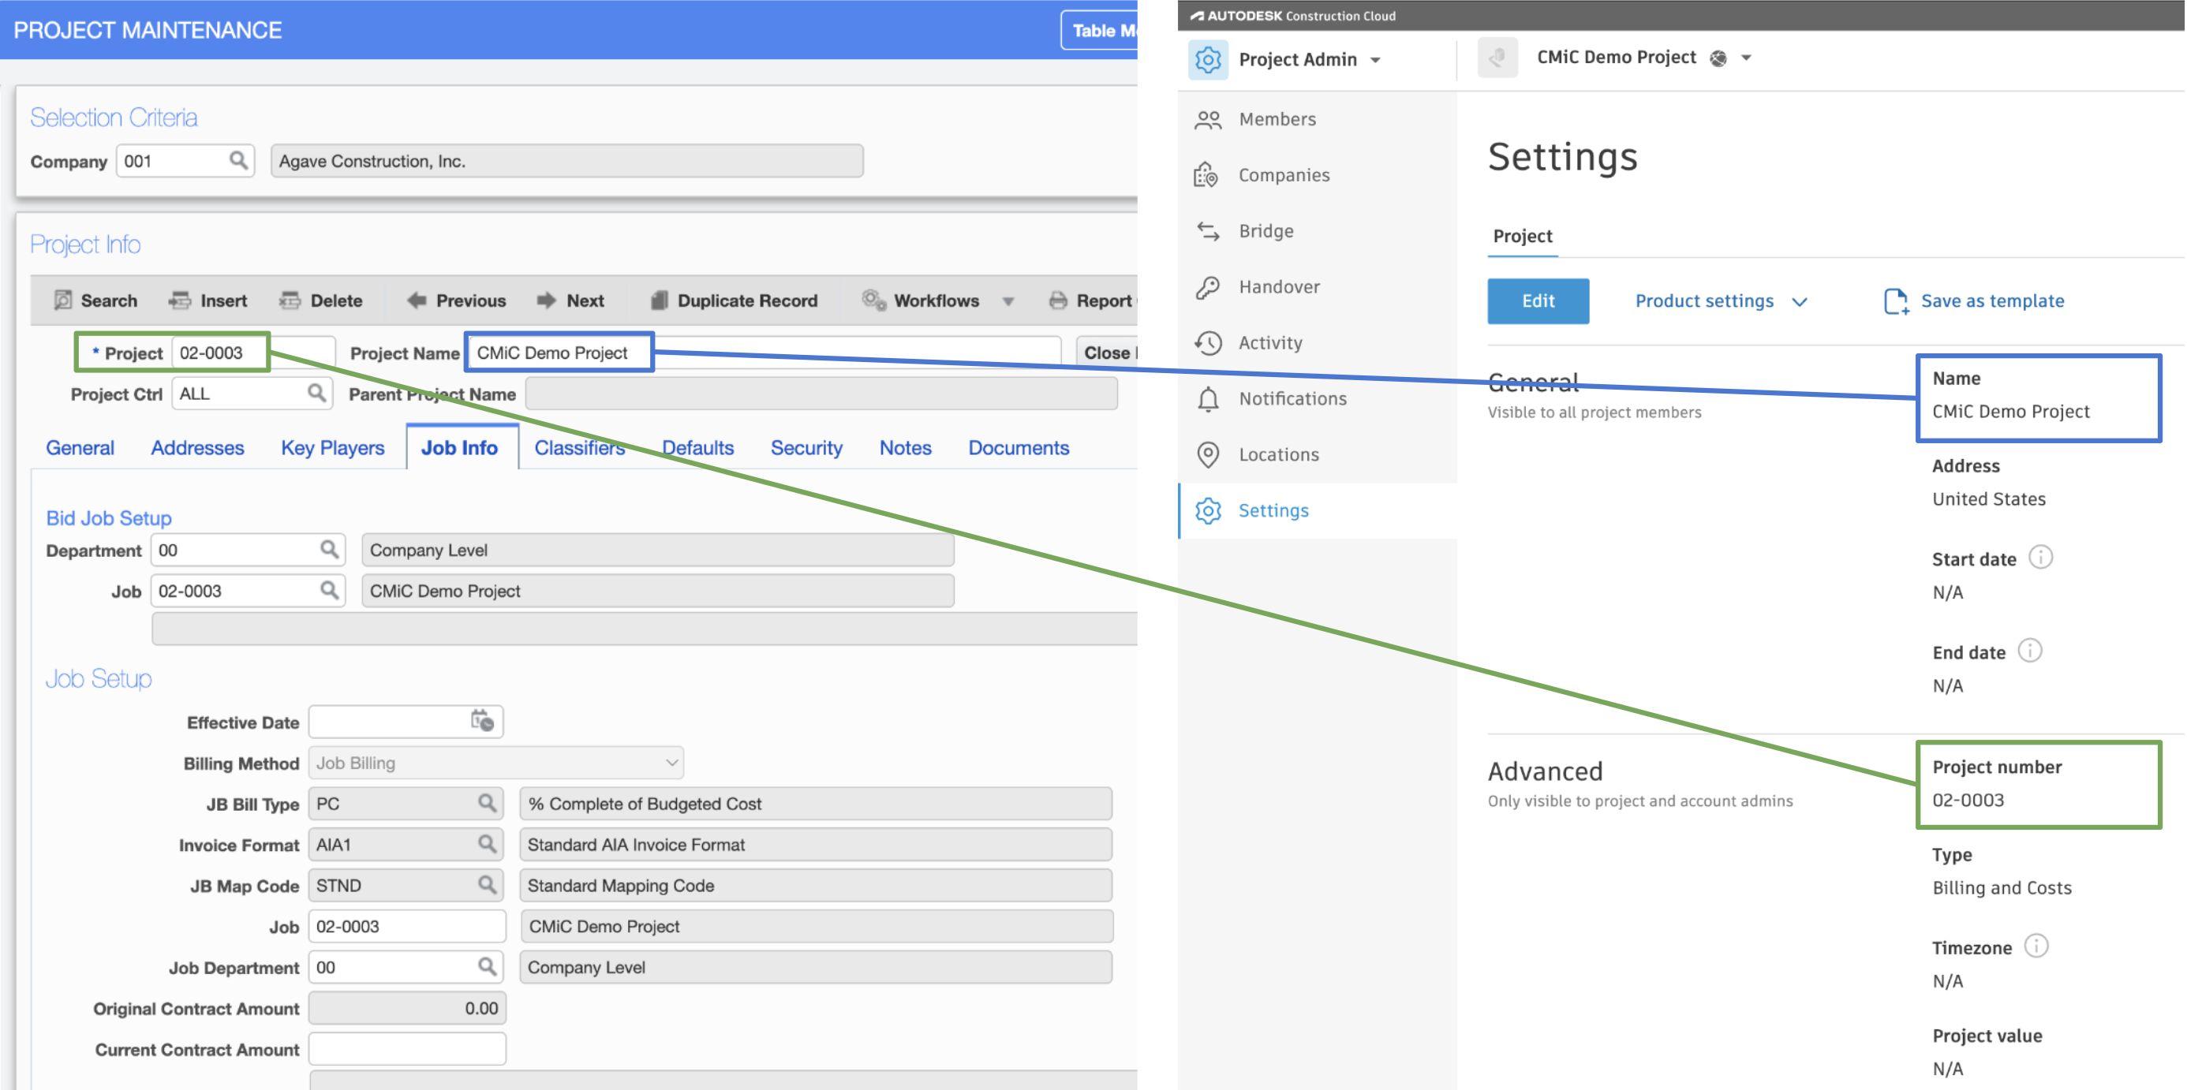2187x1090 pixels.
Task: Click the Company code input field
Action: [185, 160]
